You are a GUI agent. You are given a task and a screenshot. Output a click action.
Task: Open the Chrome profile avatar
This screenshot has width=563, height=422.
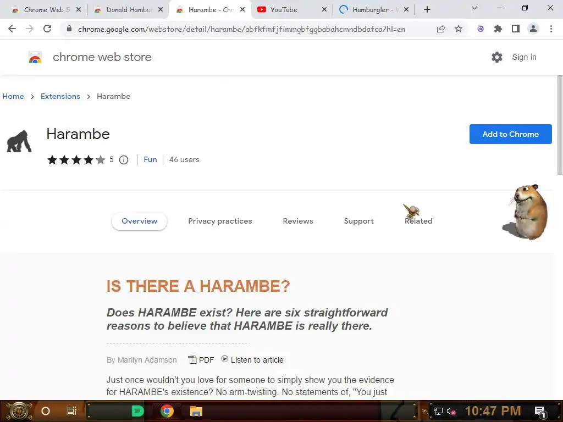533,29
